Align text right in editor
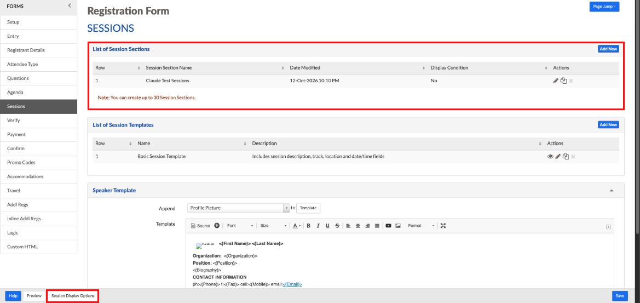 coord(367,226)
